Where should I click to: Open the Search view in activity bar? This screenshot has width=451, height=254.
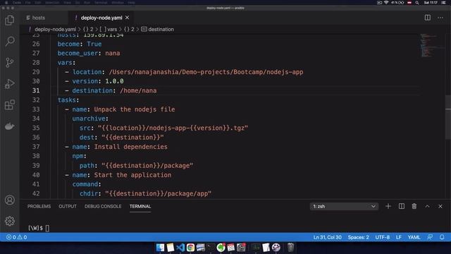(9, 41)
